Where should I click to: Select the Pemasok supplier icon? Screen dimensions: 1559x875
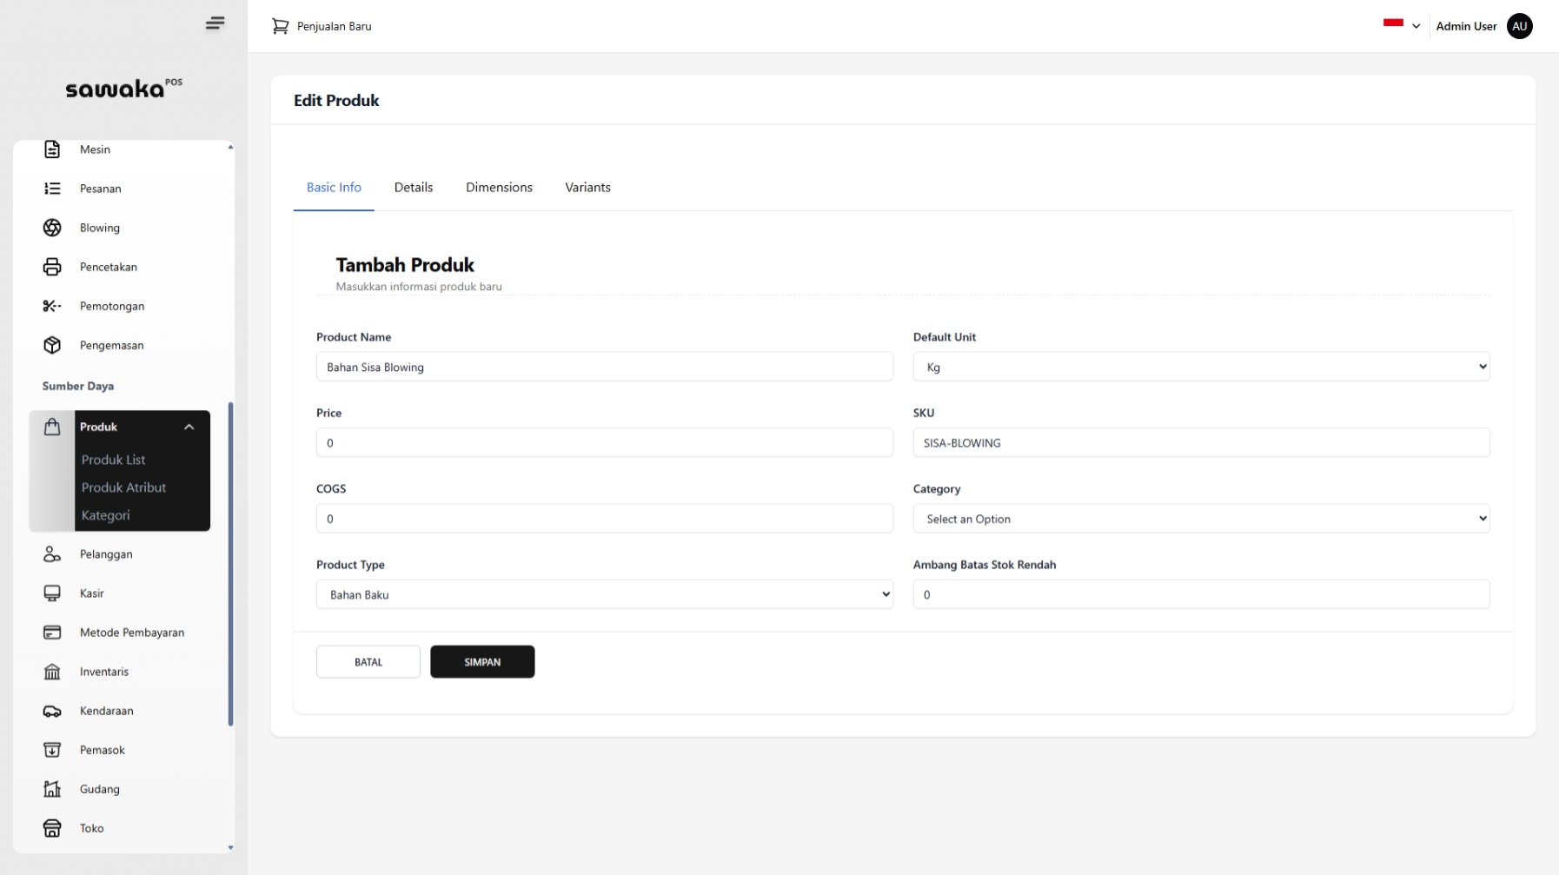(52, 750)
